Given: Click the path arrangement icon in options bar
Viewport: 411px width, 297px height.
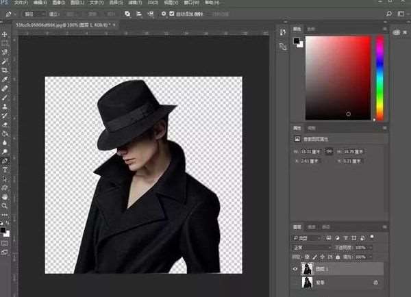Looking at the screenshot, I should coord(151,14).
